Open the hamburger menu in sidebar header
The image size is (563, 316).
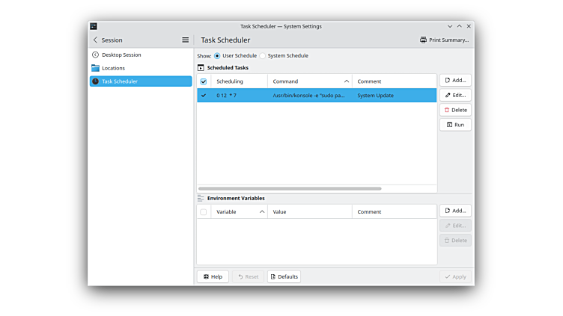click(186, 40)
